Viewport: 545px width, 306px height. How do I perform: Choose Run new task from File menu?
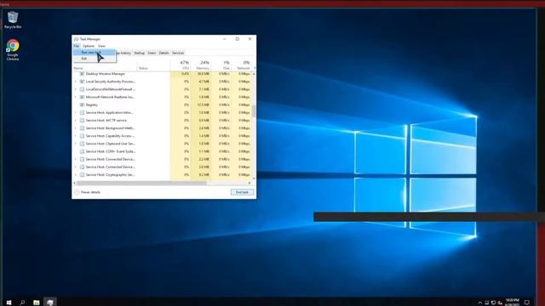click(x=95, y=53)
